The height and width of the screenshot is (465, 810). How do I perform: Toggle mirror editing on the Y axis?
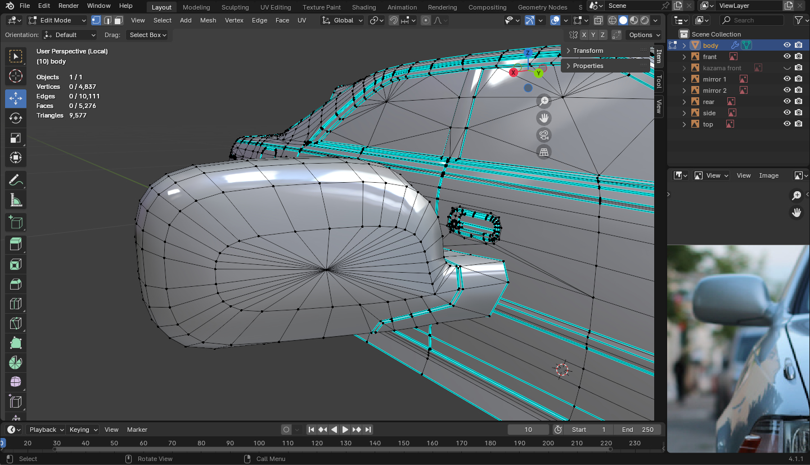tap(593, 35)
